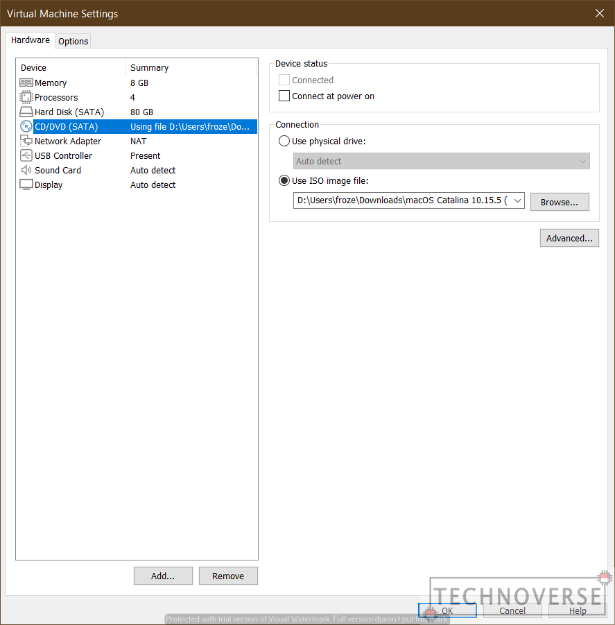Click the Present summary value
Screen dimensions: 615x625
146,156
